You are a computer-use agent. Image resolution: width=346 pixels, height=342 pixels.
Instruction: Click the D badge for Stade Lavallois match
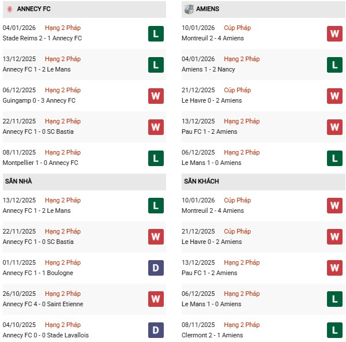156,330
